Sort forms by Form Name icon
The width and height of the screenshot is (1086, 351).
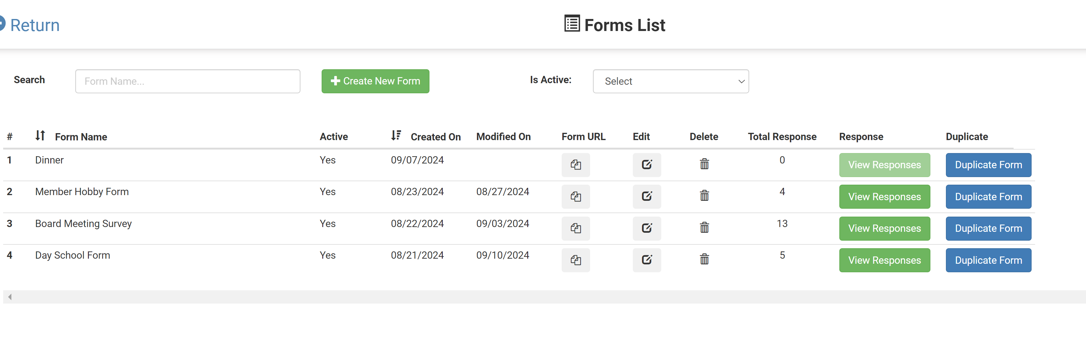(40, 136)
